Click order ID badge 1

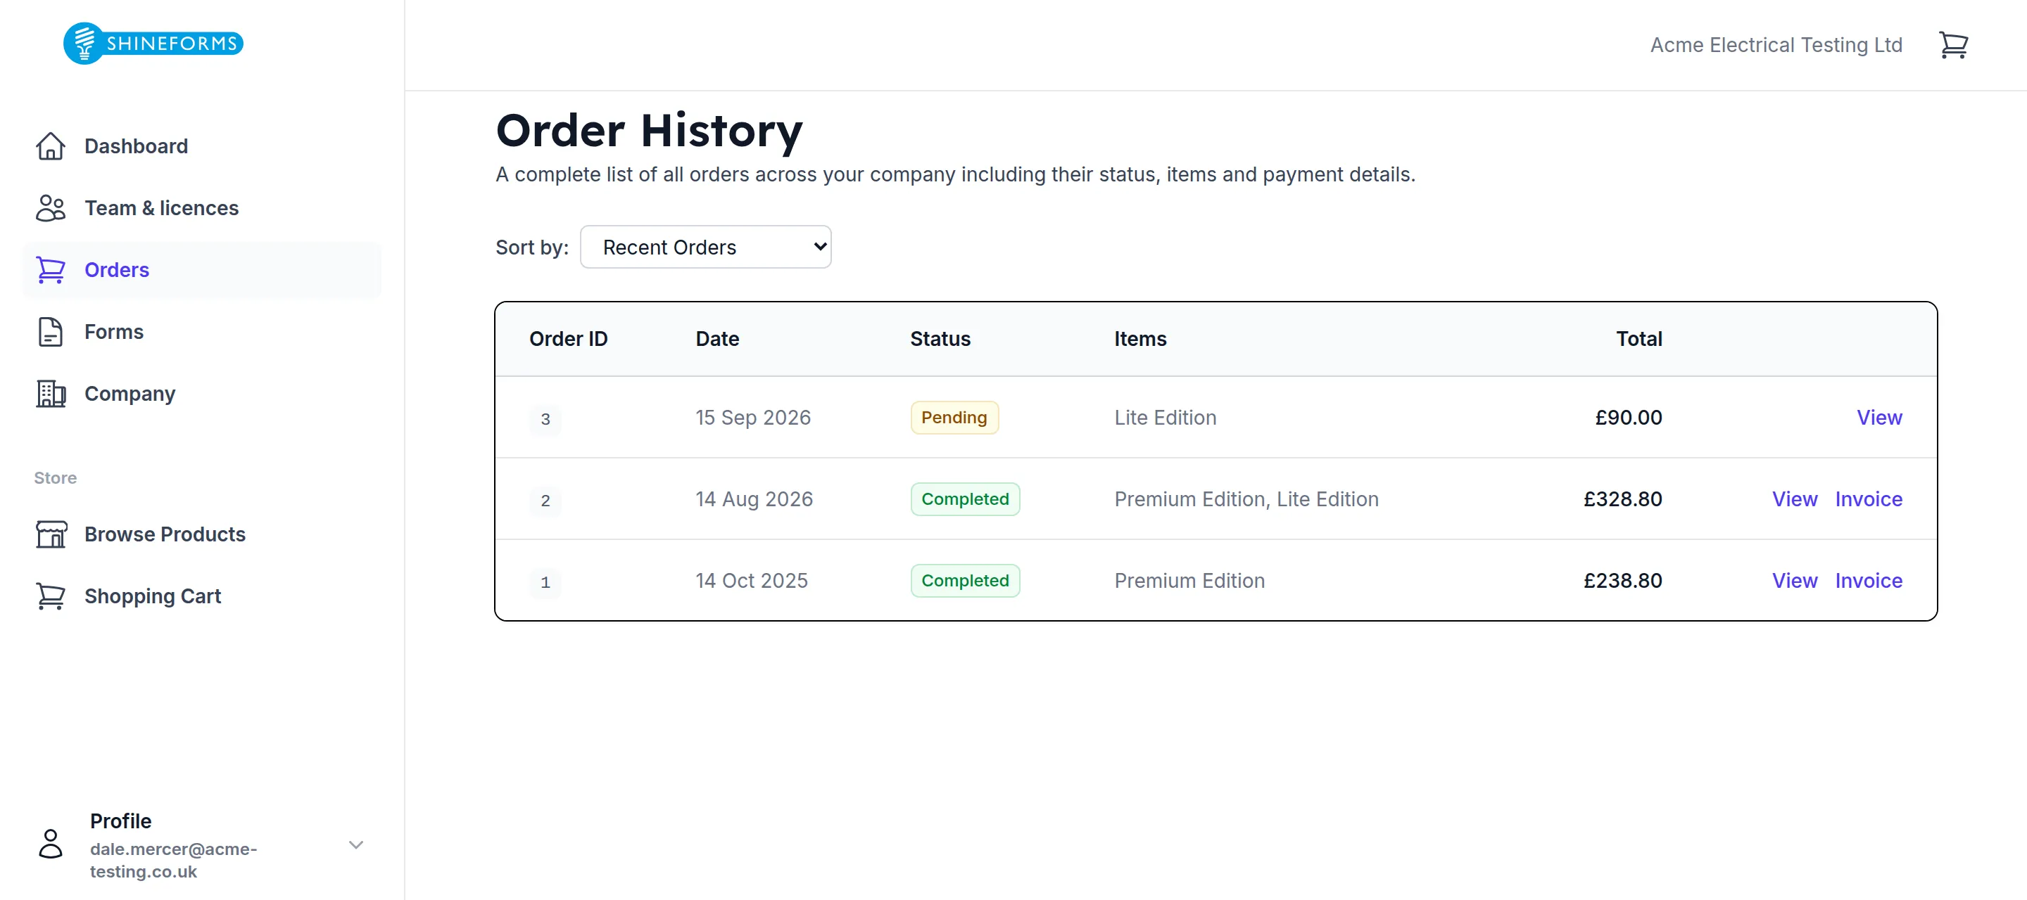point(545,582)
